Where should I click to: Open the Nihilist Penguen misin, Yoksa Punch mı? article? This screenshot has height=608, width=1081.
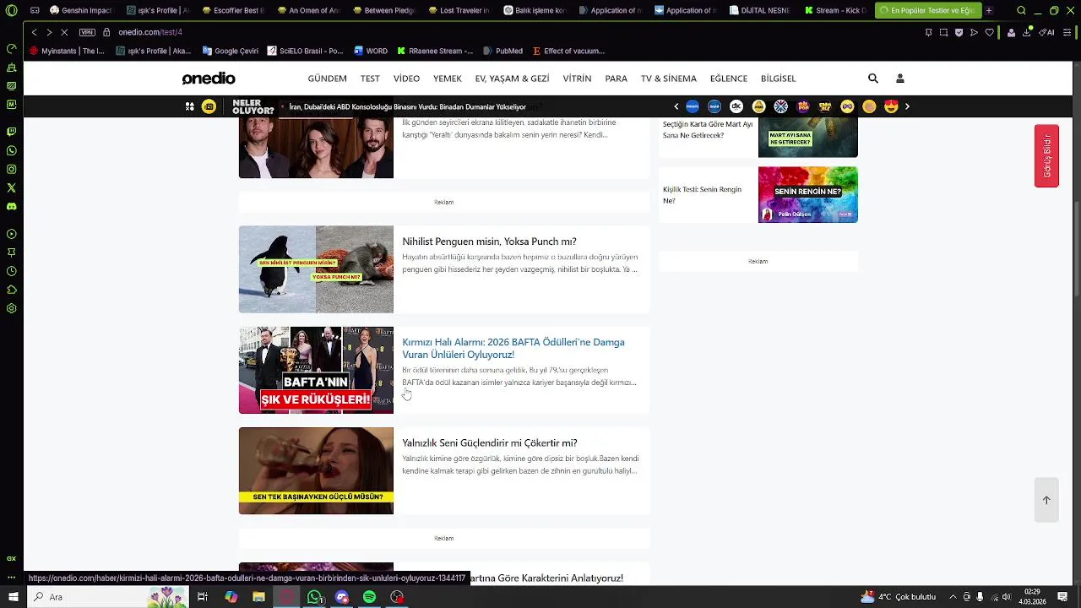(x=489, y=242)
